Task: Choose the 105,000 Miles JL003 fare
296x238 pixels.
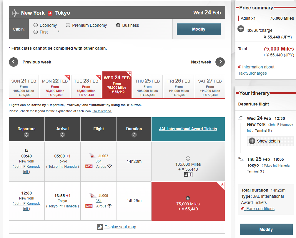Action: click(x=188, y=158)
